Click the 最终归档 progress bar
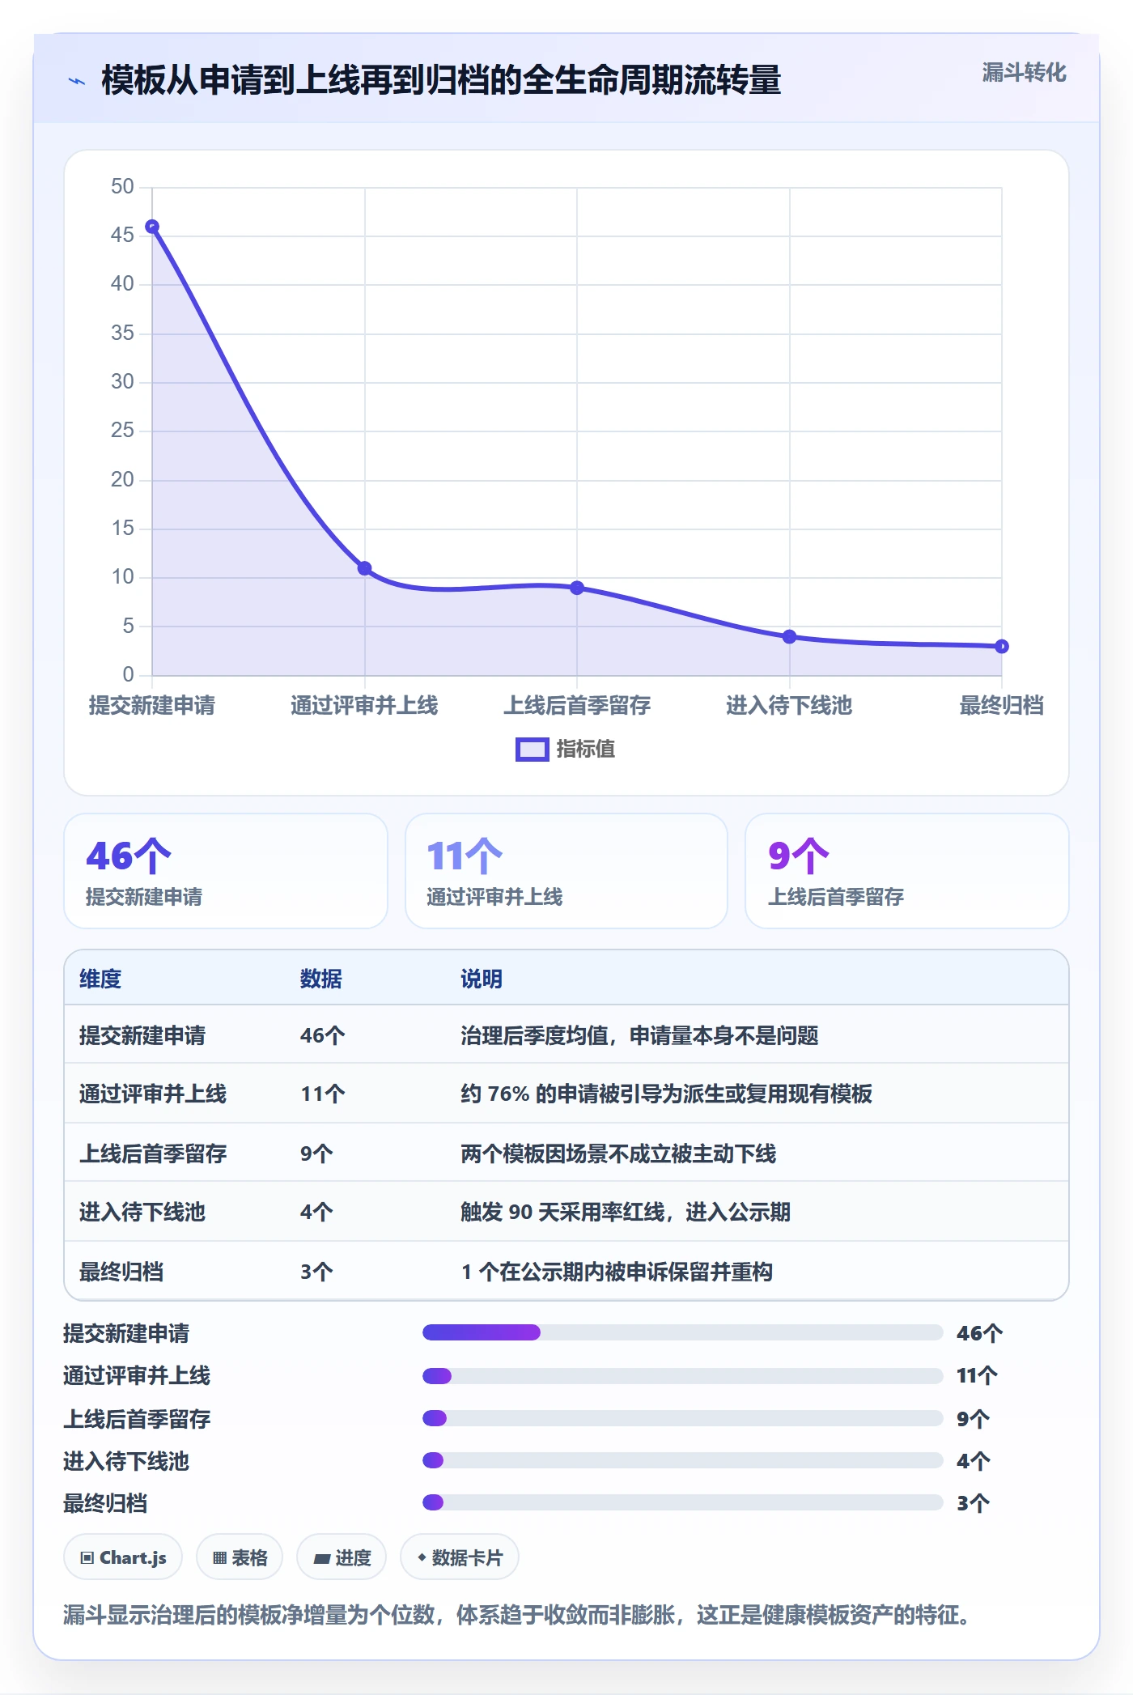Screen dimensions: 1133x1695 pyautogui.click(x=683, y=1502)
